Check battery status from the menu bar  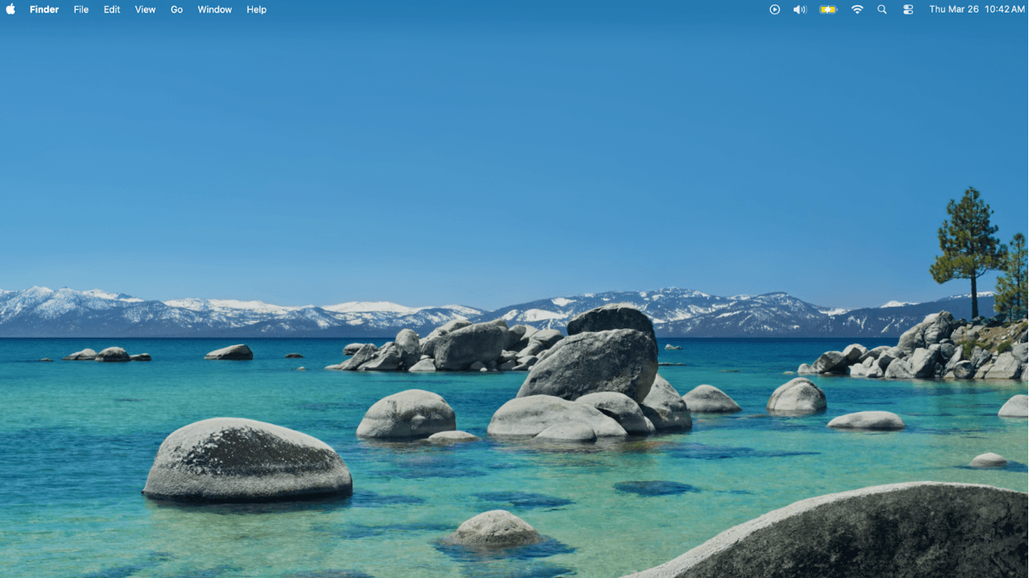pyautogui.click(x=828, y=9)
